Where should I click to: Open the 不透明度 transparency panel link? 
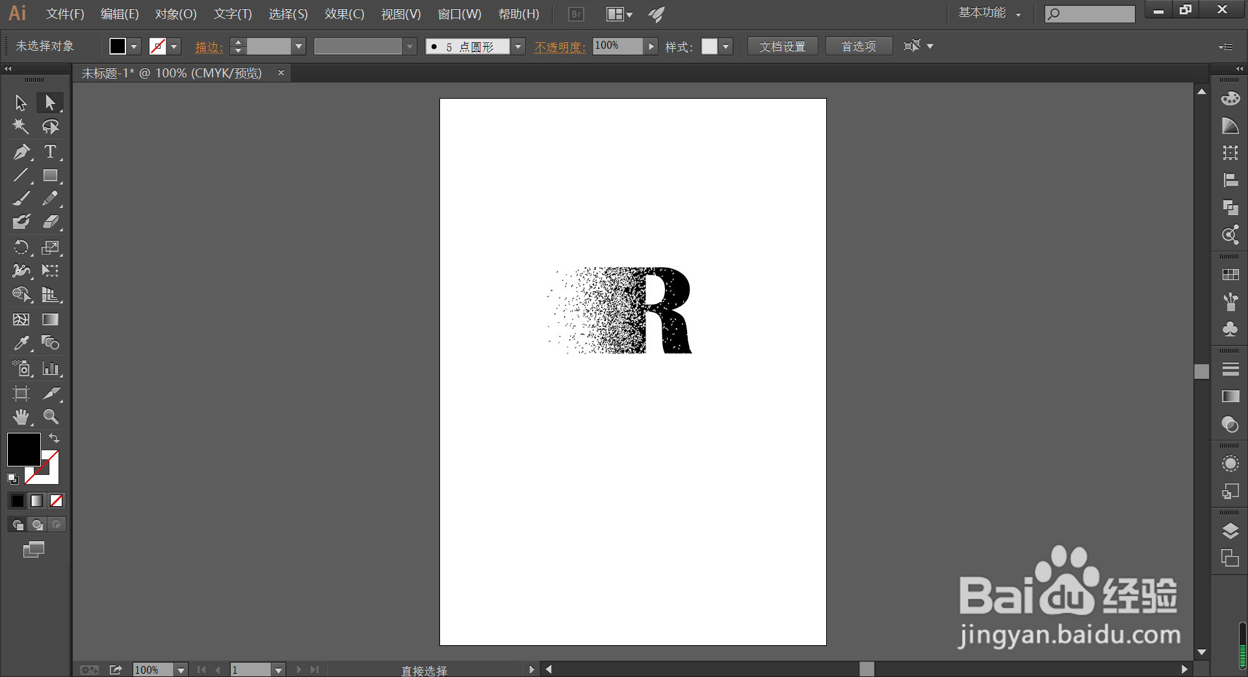pyautogui.click(x=560, y=47)
